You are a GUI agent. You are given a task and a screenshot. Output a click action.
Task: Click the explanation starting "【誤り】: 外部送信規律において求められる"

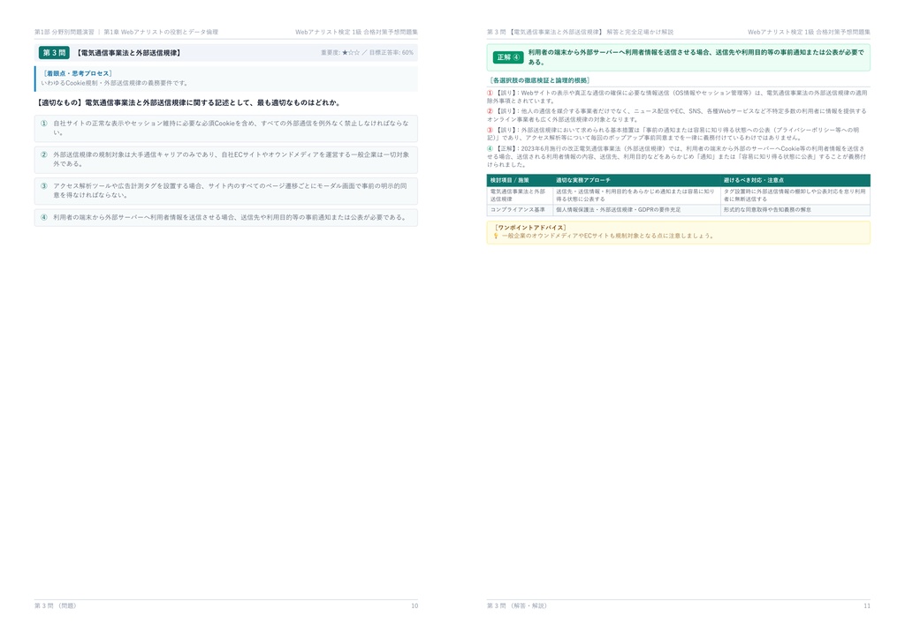click(674, 133)
